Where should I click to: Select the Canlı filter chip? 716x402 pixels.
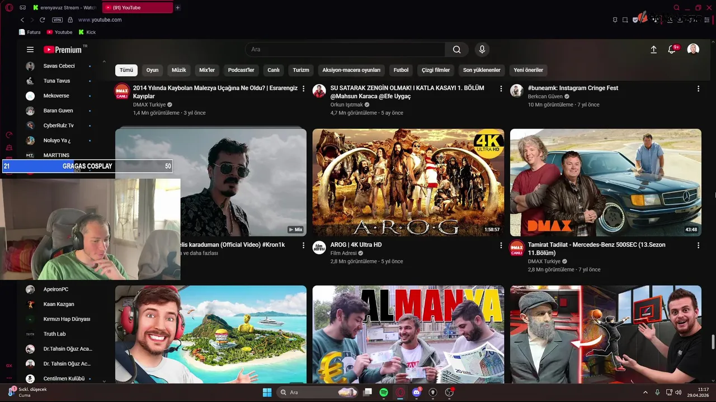point(274,70)
